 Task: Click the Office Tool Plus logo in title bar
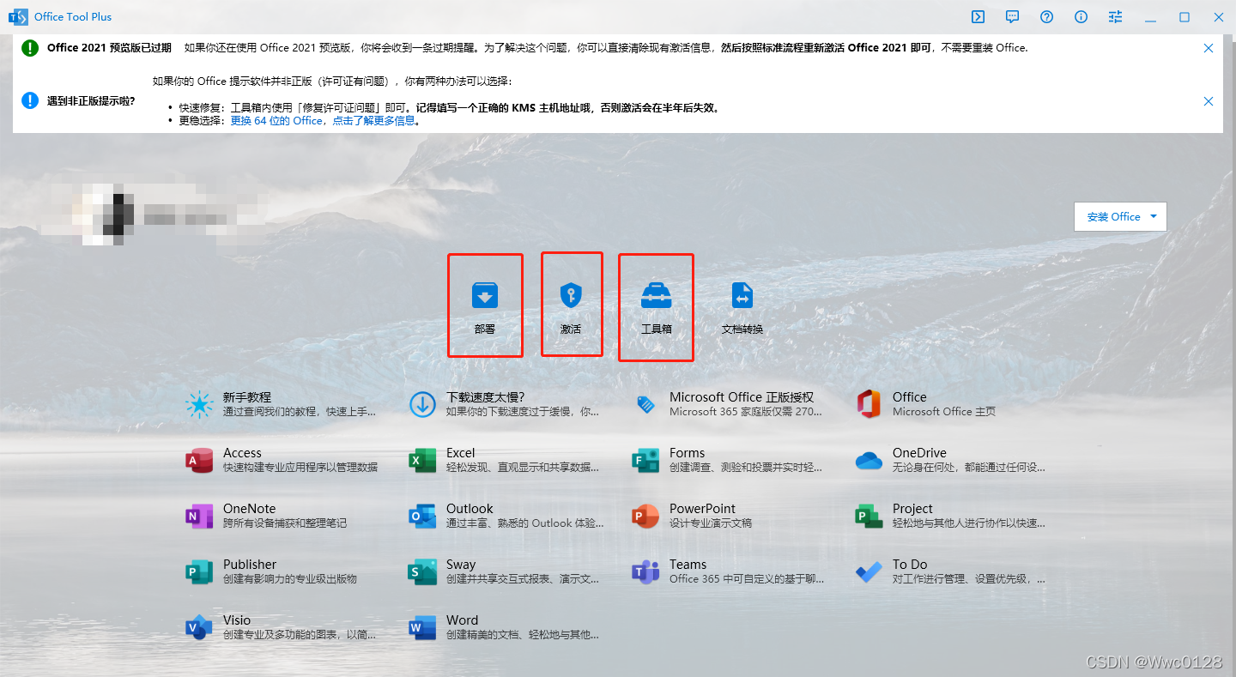tap(18, 16)
